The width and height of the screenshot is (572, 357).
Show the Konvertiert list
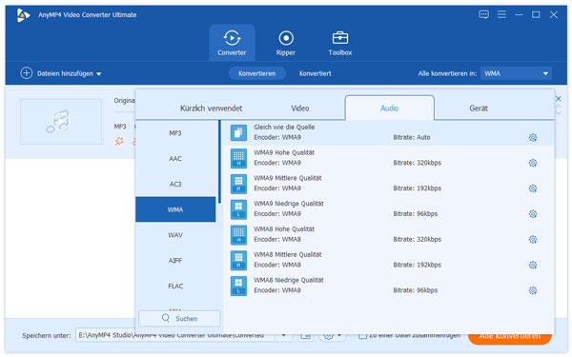click(x=316, y=73)
